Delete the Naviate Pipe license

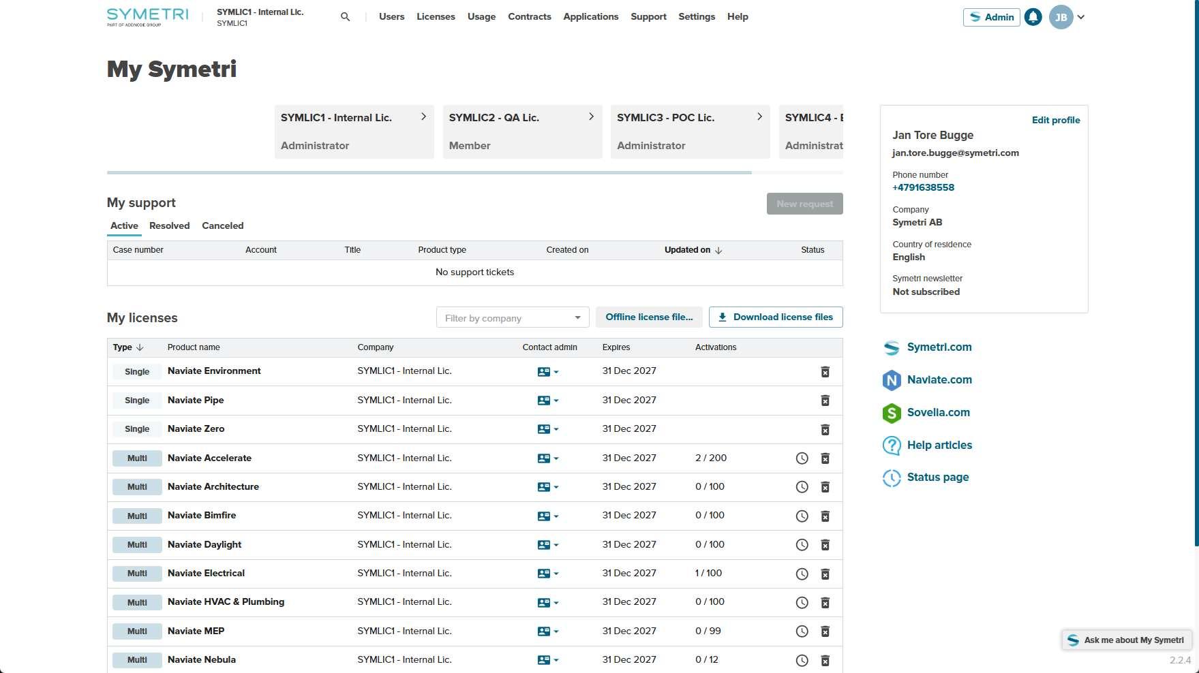coord(825,401)
